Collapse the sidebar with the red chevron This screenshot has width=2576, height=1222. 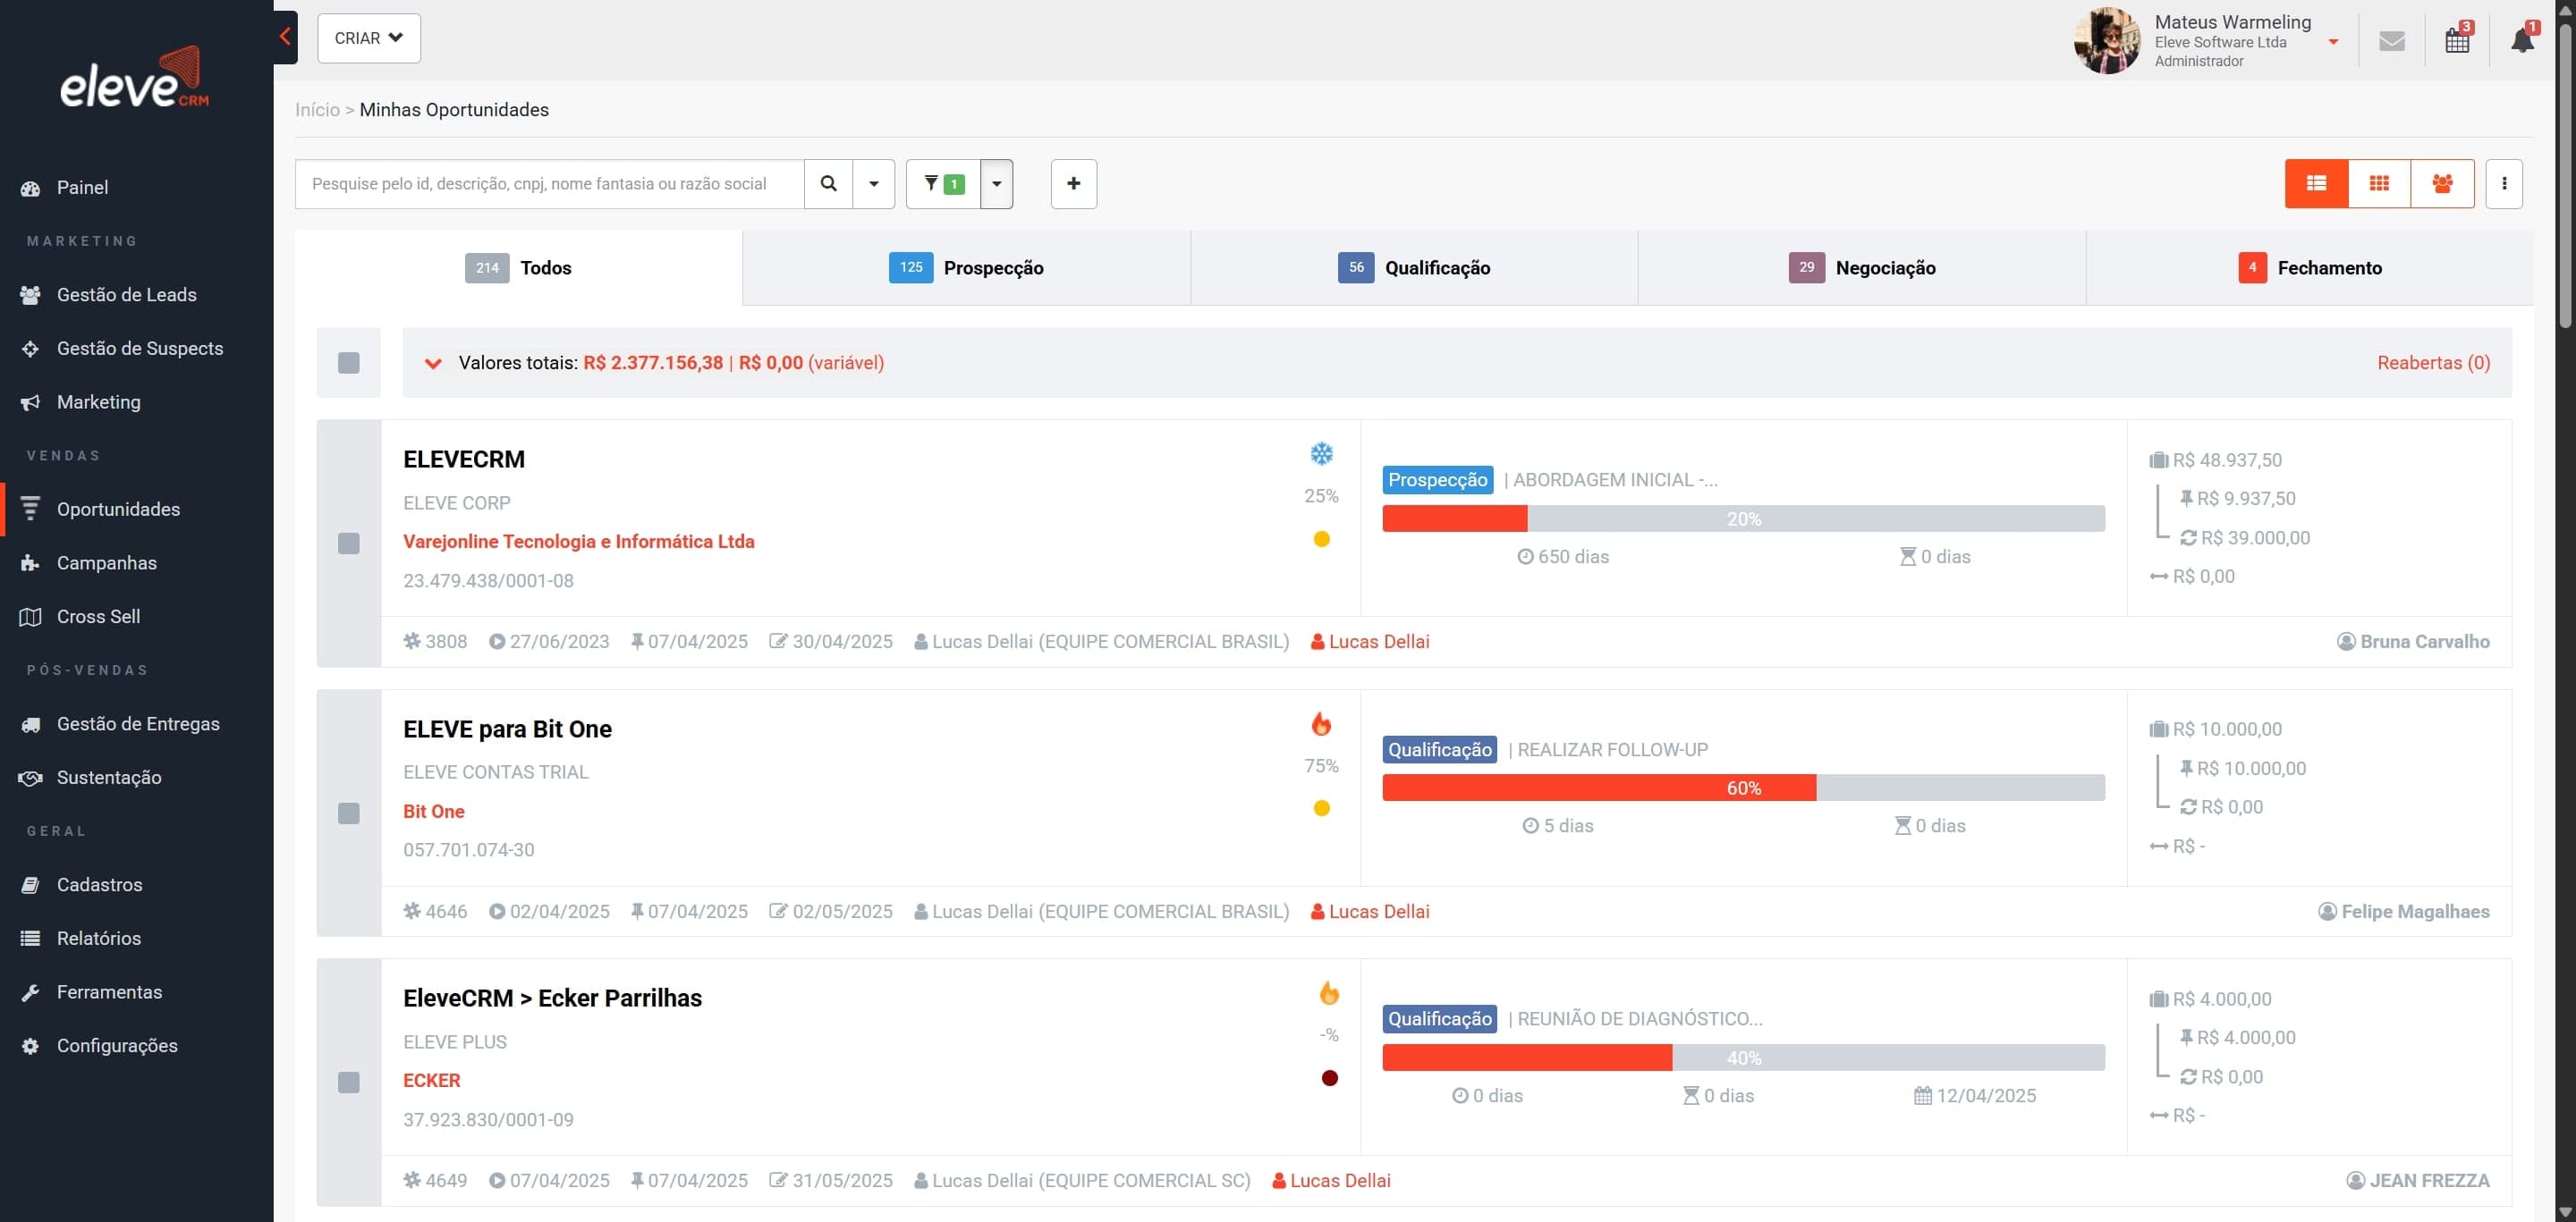[285, 37]
